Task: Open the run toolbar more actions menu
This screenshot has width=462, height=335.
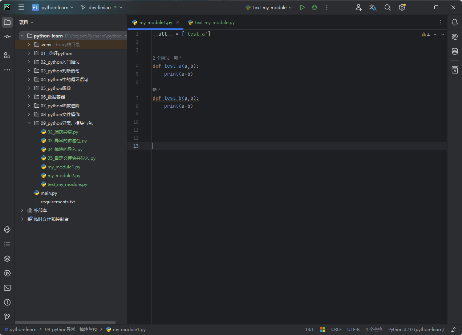Action: [x=327, y=7]
